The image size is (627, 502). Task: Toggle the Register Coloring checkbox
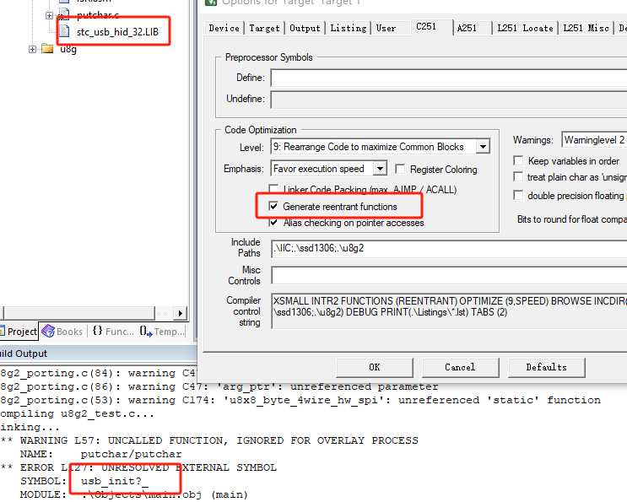click(x=400, y=169)
